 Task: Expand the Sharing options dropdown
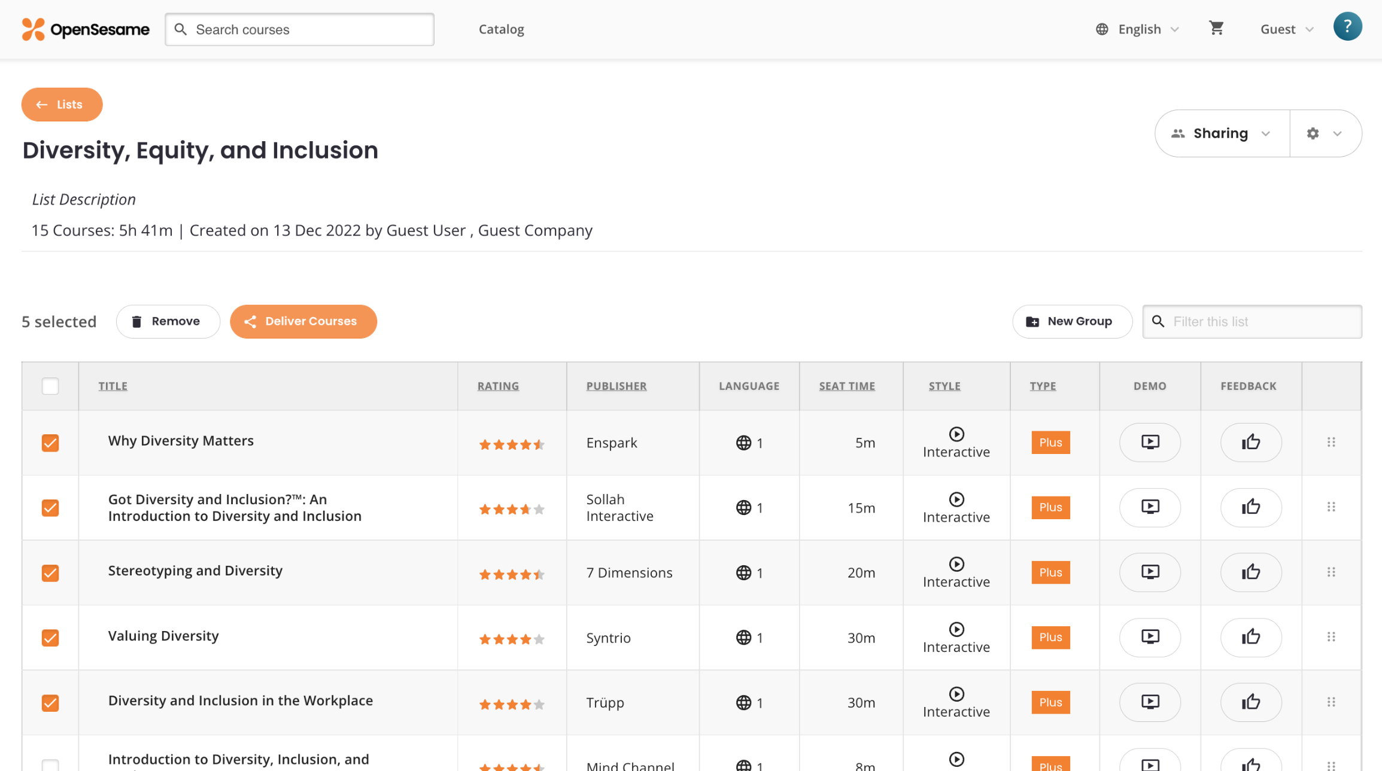click(x=1221, y=133)
